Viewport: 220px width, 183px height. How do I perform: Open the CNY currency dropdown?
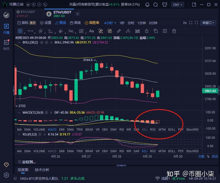pyautogui.click(x=177, y=5)
